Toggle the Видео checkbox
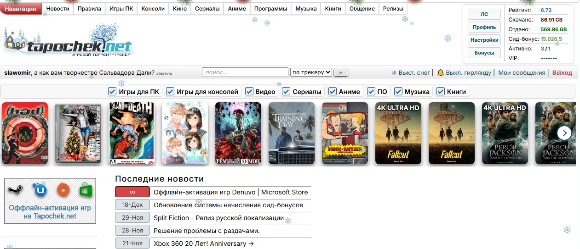The image size is (580, 249). click(249, 91)
